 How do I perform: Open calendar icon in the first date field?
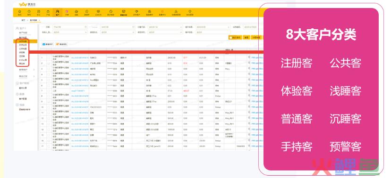tap(85, 27)
